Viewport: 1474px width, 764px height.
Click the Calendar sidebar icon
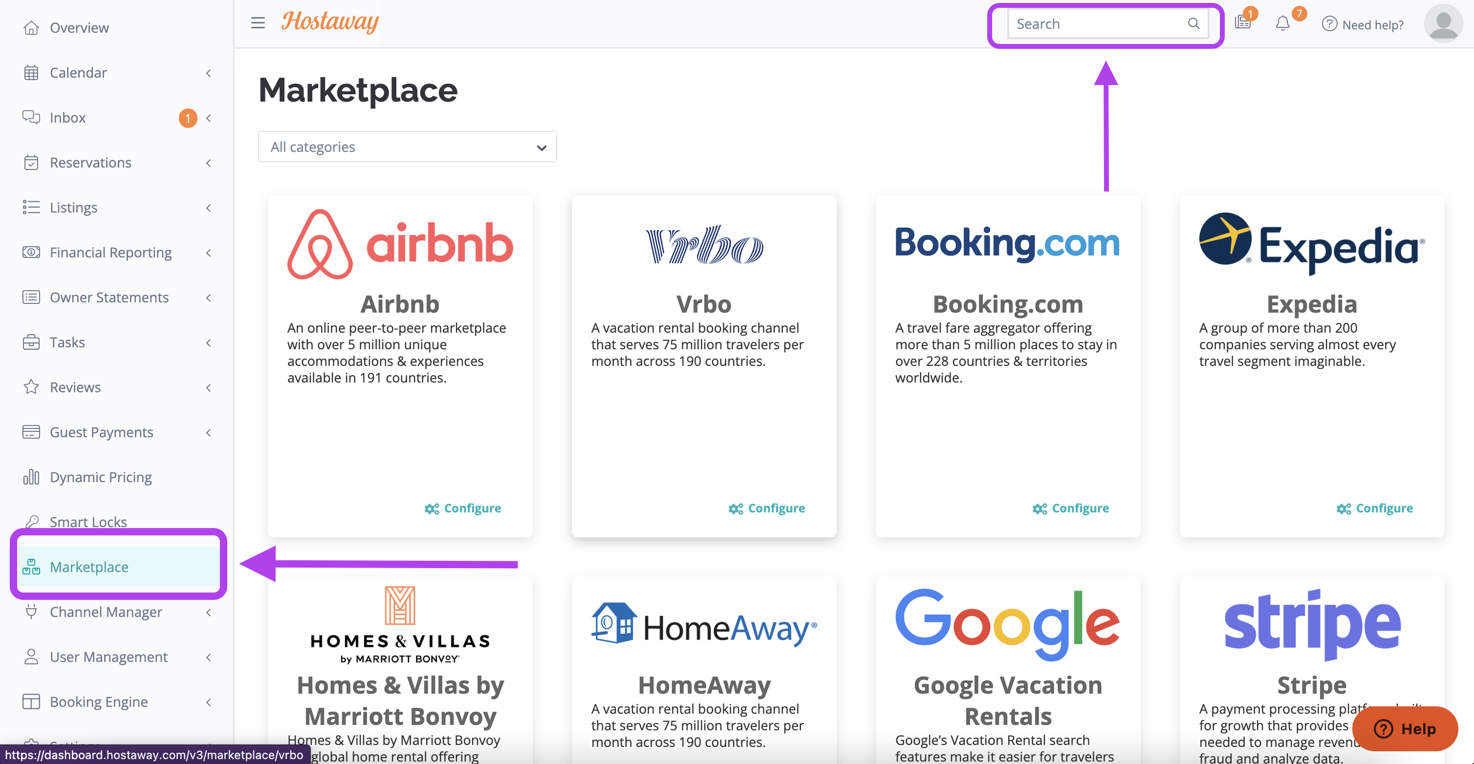click(31, 73)
